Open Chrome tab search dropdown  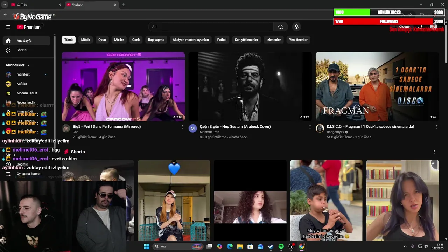(x=5, y=5)
